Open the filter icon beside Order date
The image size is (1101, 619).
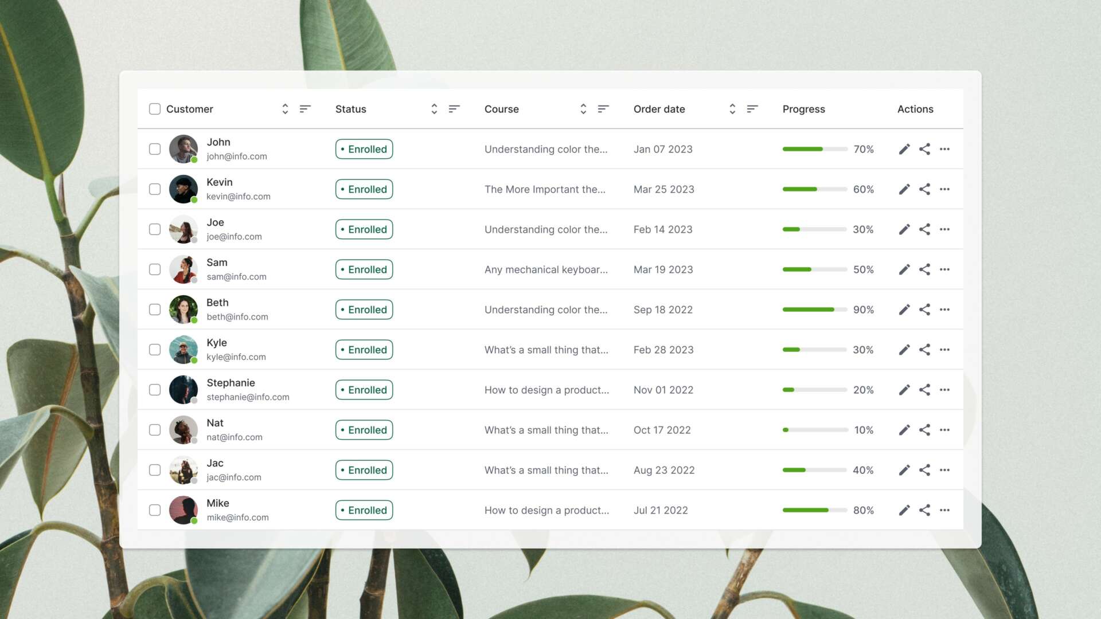point(752,109)
